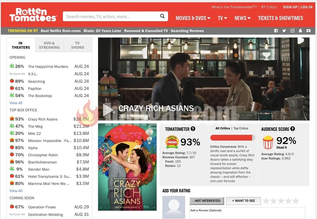
Task: Expand the Movies & DVDs dropdown
Action: [193, 18]
